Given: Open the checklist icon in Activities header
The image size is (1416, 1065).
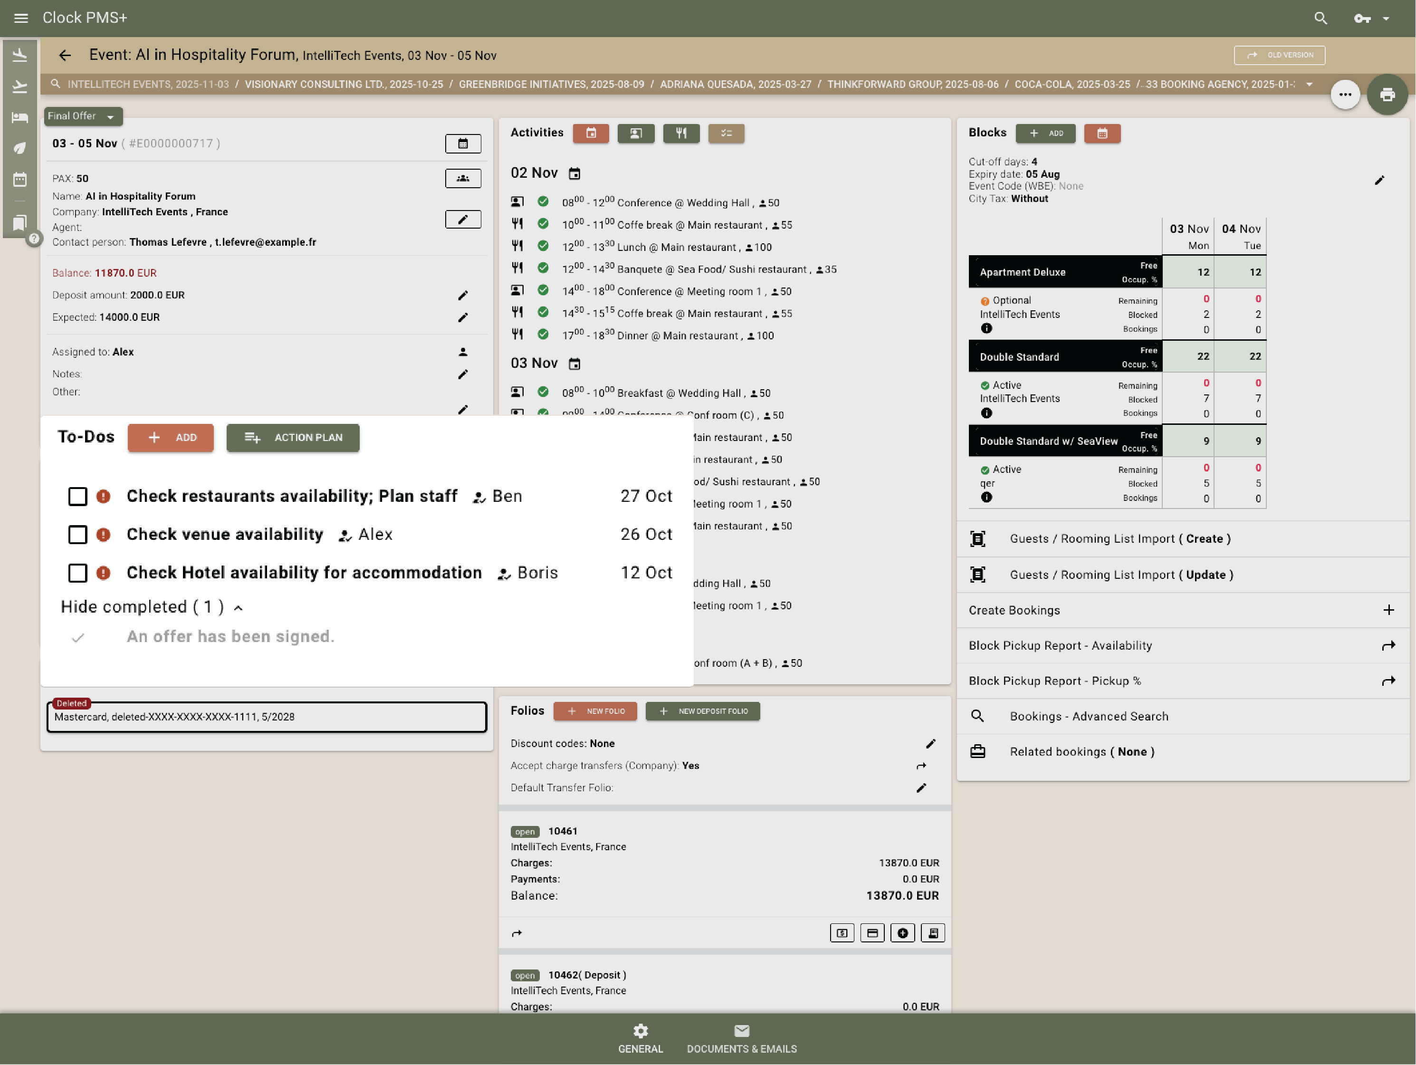Looking at the screenshot, I should [726, 133].
